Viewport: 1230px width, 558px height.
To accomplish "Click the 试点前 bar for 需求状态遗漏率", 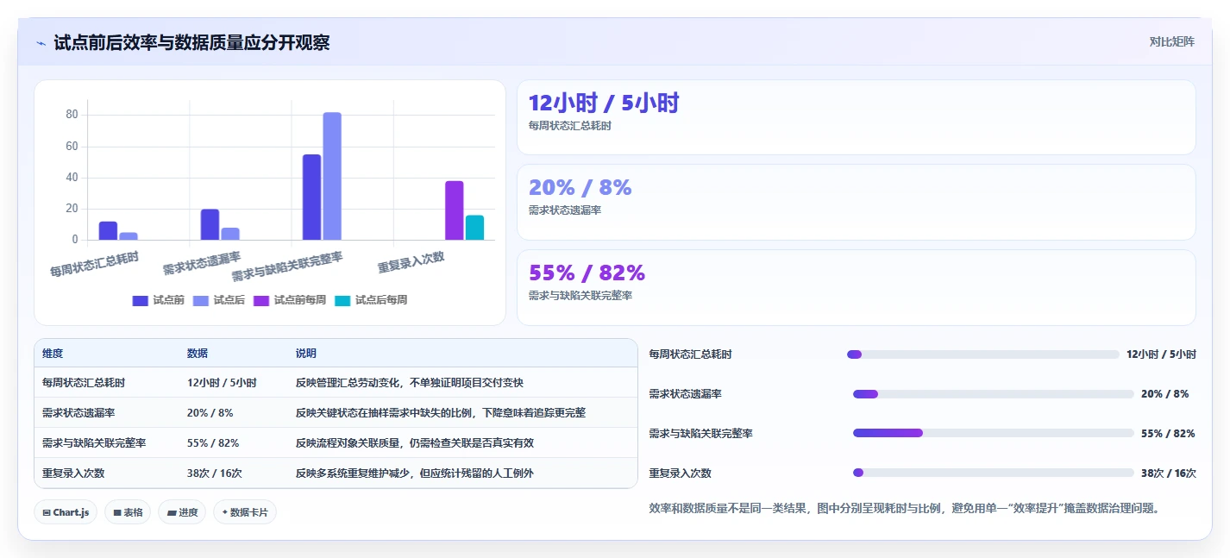I will pos(210,224).
